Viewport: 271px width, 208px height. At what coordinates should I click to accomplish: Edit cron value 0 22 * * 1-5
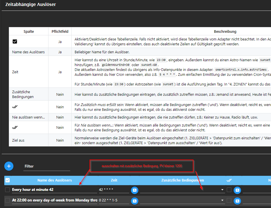[x=114, y=200]
